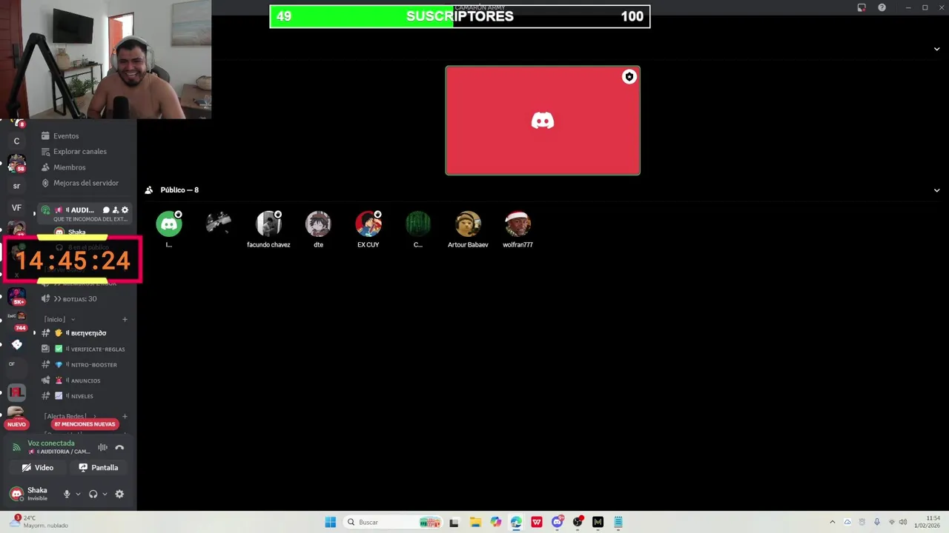Open Windows Start menu
This screenshot has height=533, width=949.
pos(331,522)
